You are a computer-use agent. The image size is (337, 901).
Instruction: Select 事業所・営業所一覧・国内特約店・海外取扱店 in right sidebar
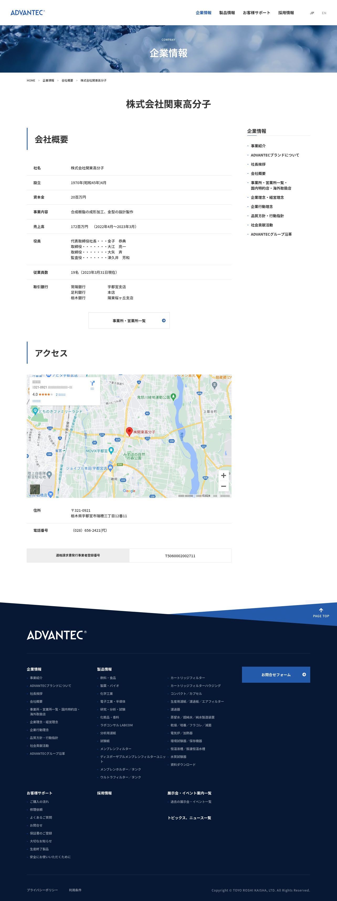[x=271, y=185]
